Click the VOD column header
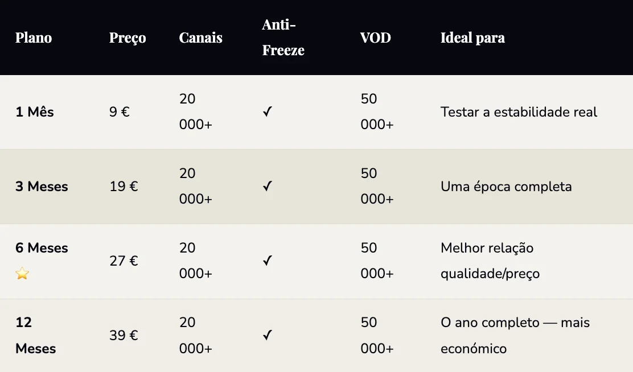 click(x=376, y=38)
